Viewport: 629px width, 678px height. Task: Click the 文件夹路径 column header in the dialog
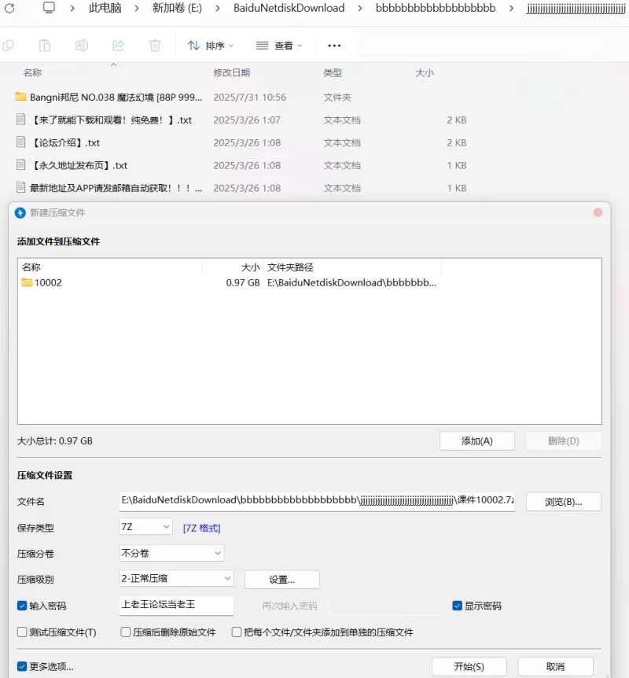(290, 267)
